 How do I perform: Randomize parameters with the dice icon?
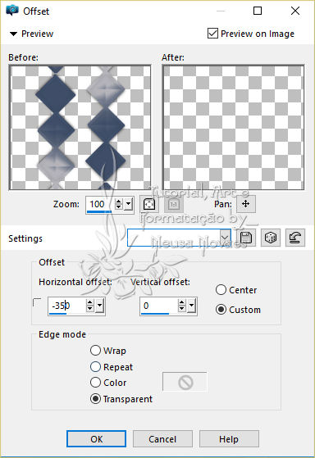point(271,238)
